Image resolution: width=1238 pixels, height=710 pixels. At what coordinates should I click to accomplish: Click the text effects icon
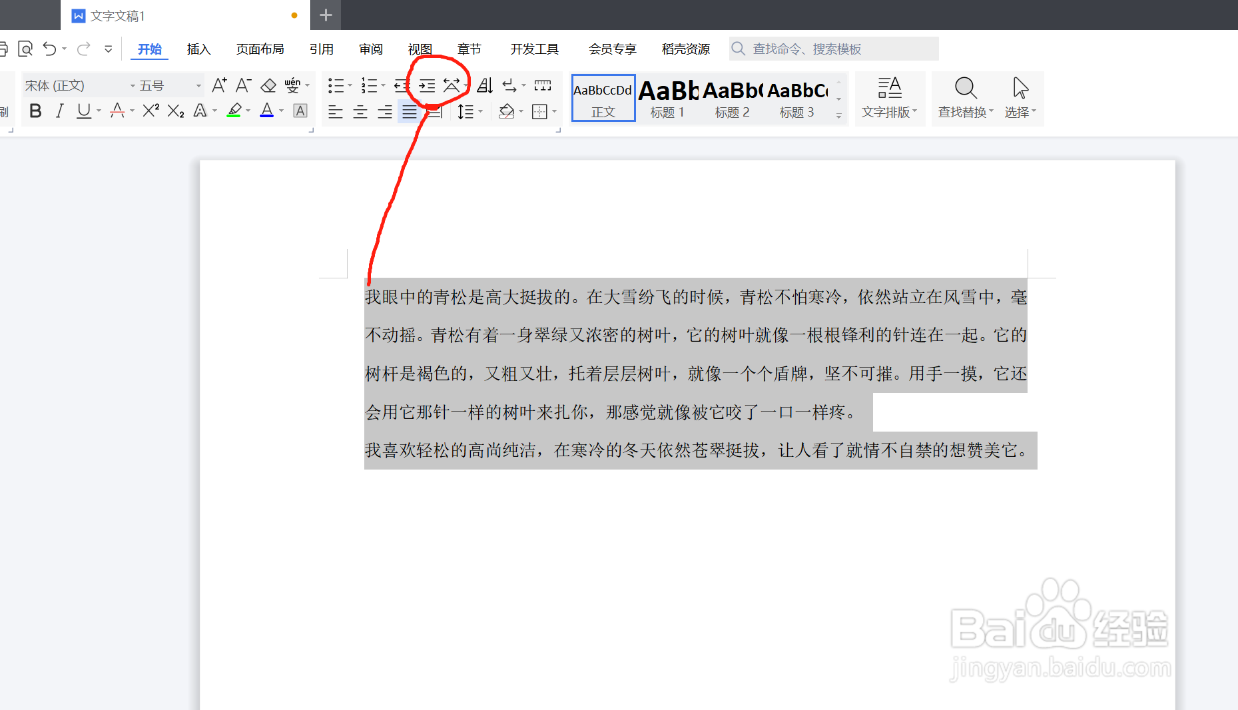(200, 111)
